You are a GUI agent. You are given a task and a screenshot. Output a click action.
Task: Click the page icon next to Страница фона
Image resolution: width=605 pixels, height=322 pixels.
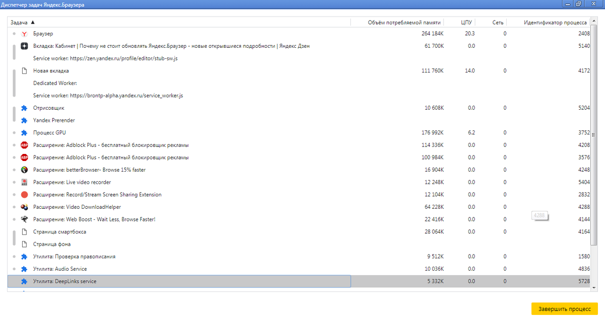point(24,244)
